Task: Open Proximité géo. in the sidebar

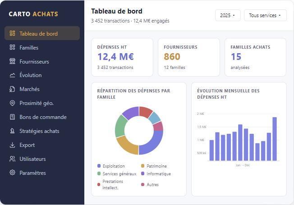Action: click(42, 103)
